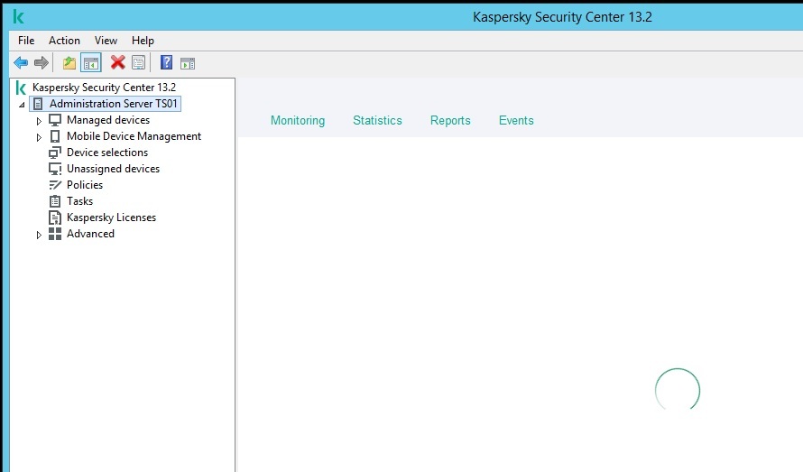Open the Properties toolbar icon
This screenshot has width=803, height=472.
coord(139,63)
